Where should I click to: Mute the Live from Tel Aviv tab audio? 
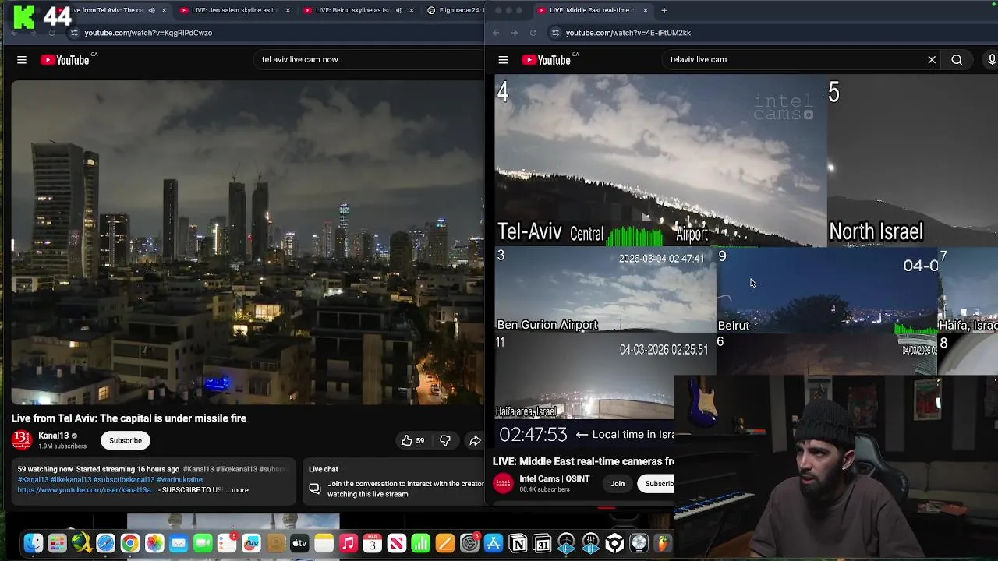pos(151,10)
